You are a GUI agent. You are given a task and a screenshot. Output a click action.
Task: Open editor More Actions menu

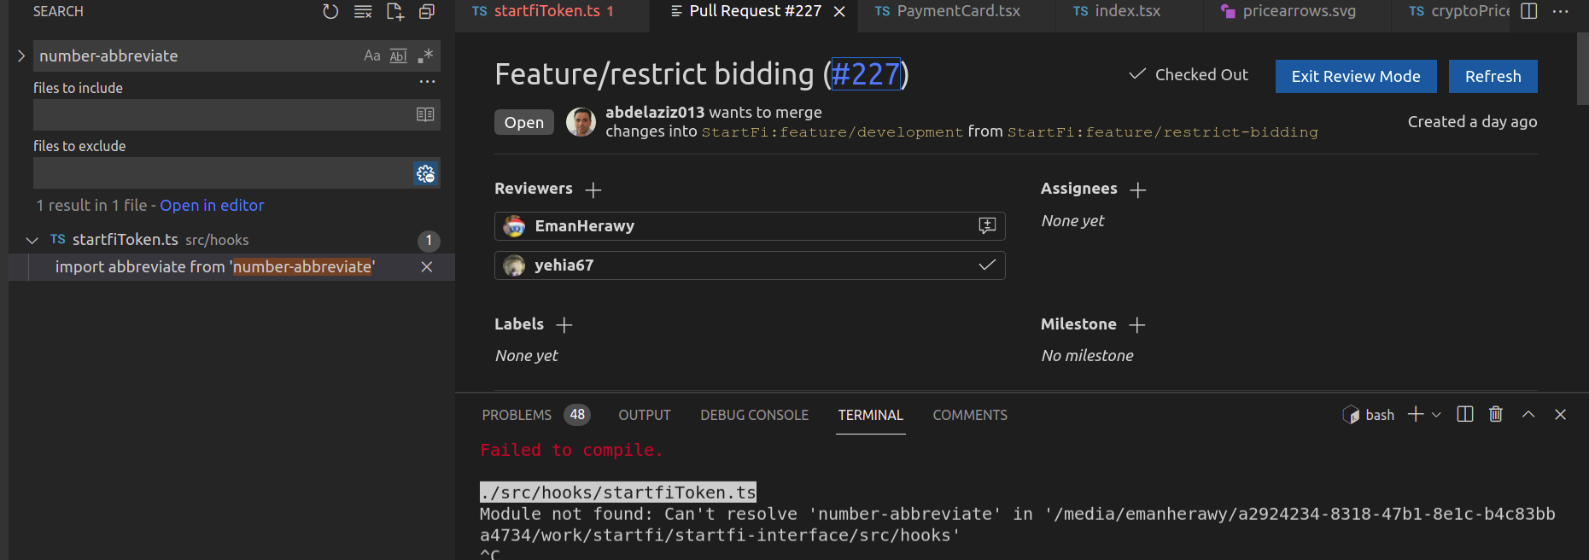[x=1561, y=11]
